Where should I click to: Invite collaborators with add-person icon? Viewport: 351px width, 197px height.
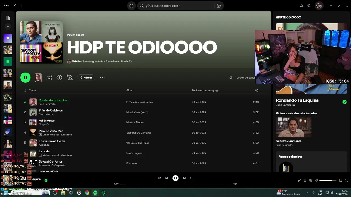[70, 77]
